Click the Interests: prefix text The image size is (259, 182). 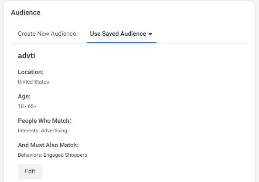pos(29,131)
